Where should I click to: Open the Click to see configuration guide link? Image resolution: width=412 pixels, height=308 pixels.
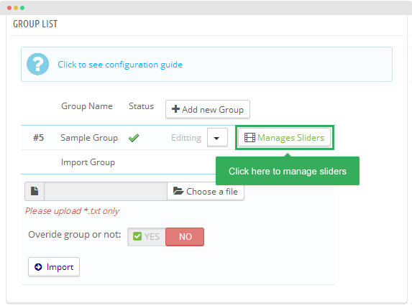click(120, 65)
